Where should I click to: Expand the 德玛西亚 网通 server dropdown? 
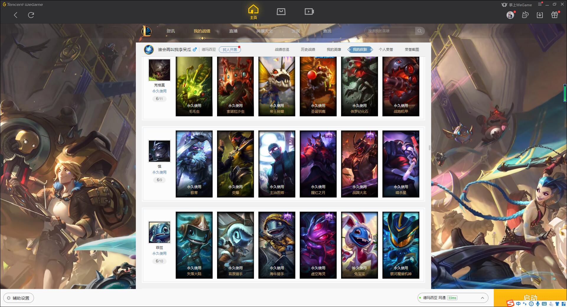453,298
